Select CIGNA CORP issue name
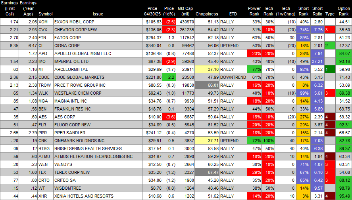Viewport: 352px width, 200px height. [67, 46]
